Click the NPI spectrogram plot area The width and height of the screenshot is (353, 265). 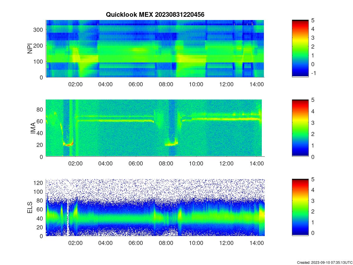coord(155,49)
